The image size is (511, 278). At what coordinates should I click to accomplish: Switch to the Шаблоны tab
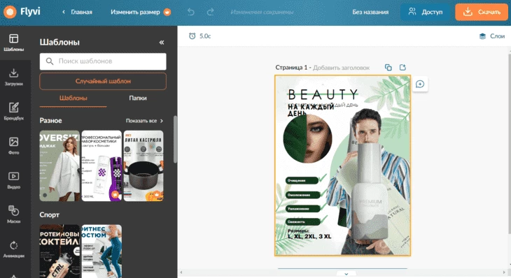point(73,98)
